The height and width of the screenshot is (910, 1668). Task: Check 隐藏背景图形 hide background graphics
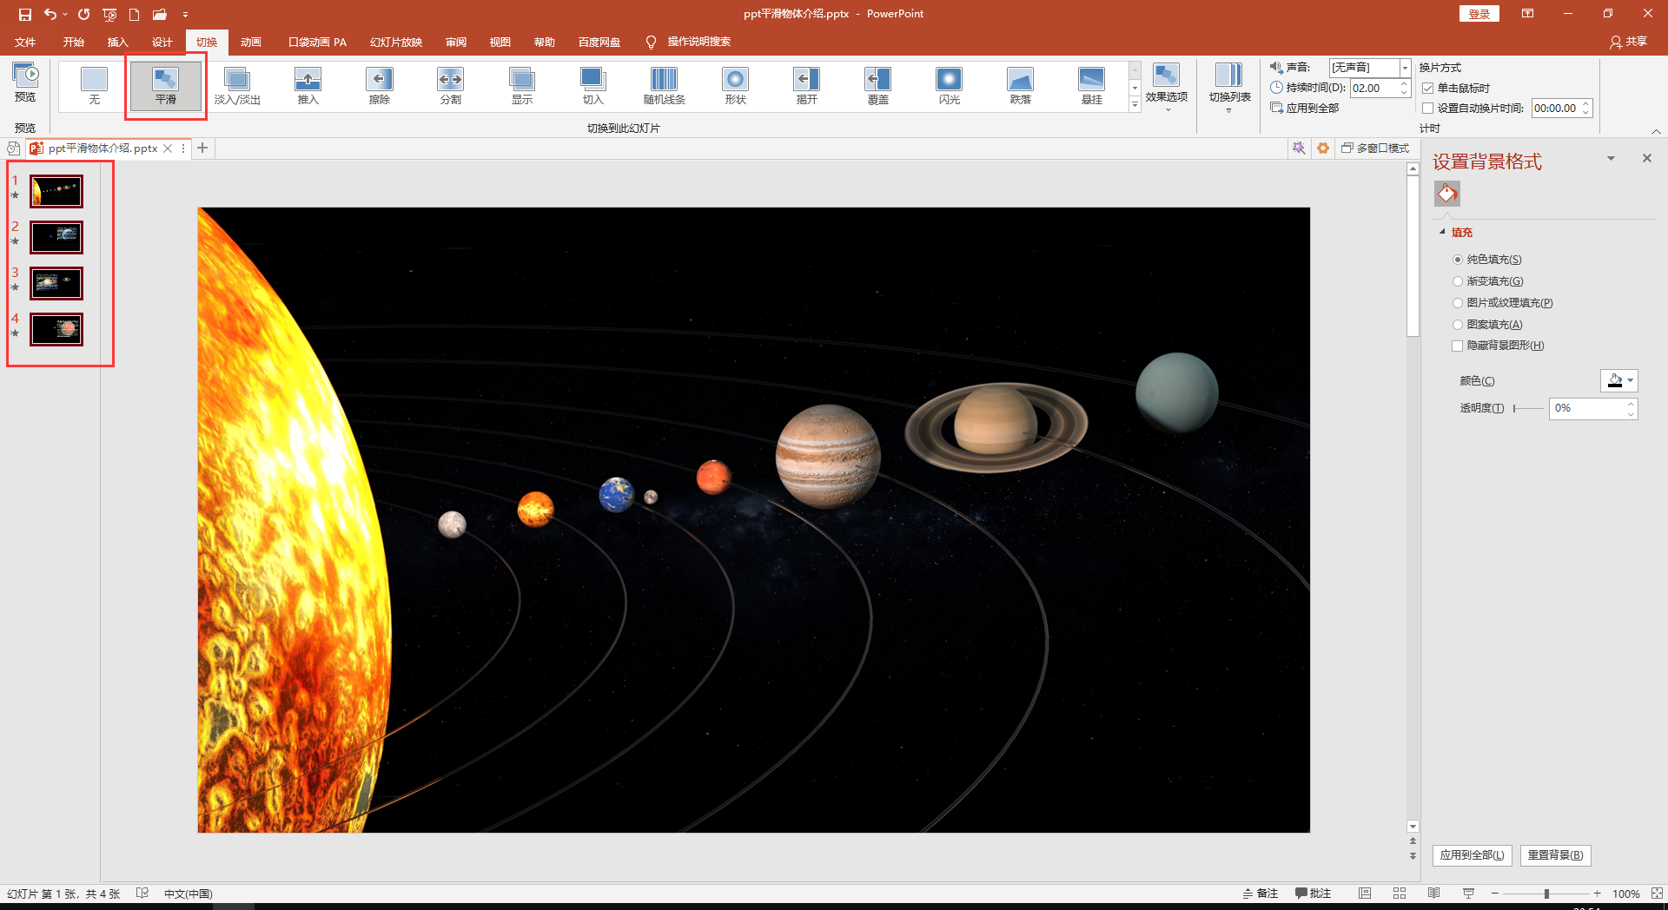coord(1458,346)
